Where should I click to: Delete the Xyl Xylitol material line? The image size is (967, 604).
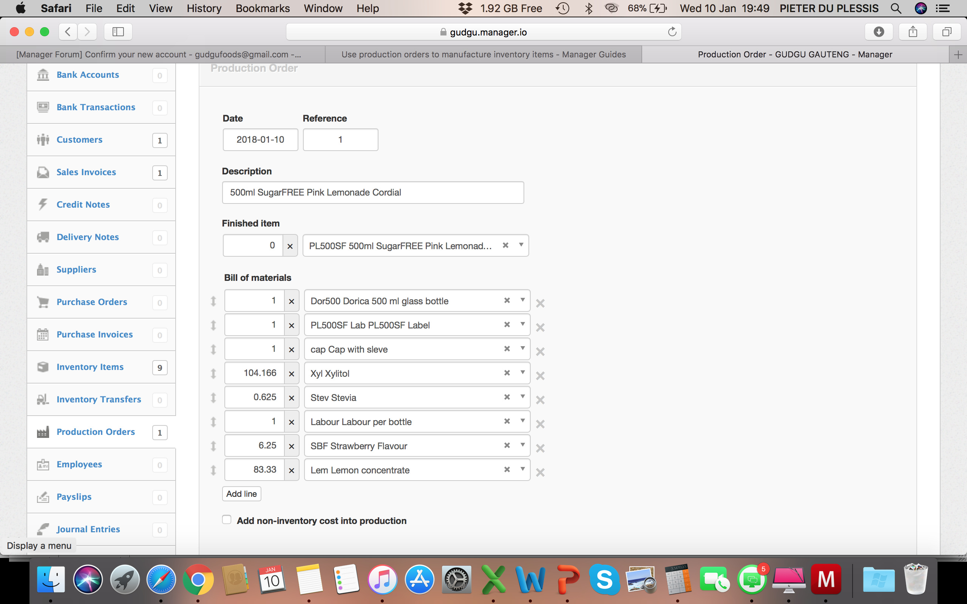540,376
